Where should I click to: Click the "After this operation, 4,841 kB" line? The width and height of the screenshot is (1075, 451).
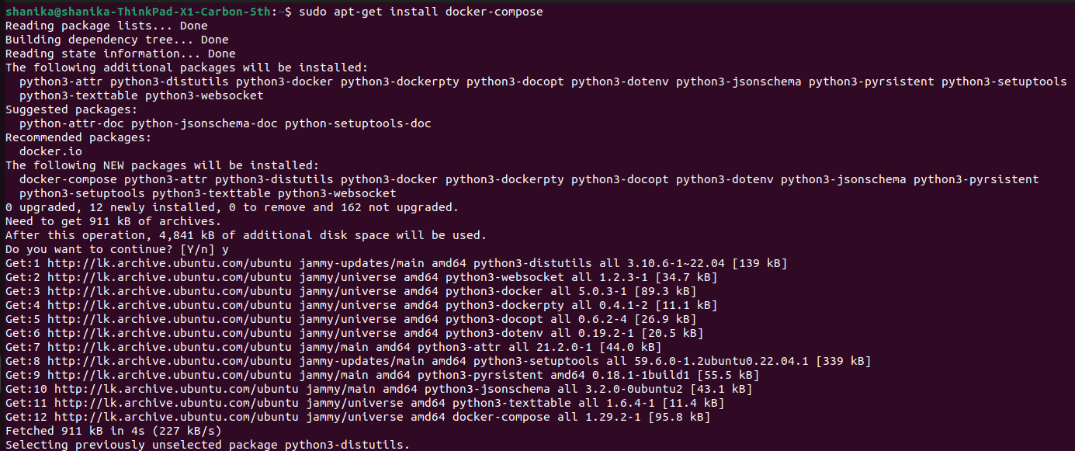tap(245, 235)
